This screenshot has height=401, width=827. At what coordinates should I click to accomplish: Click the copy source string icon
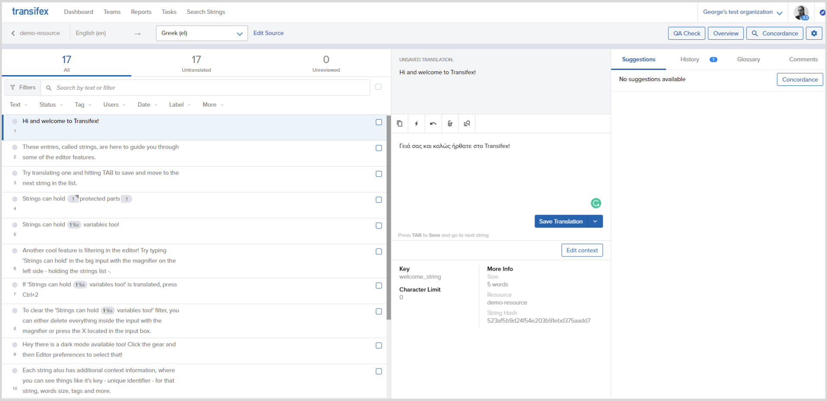[400, 123]
